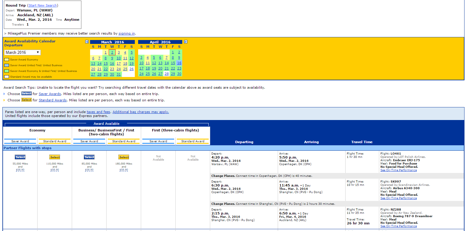Choose March 31 in calendar

point(119,74)
